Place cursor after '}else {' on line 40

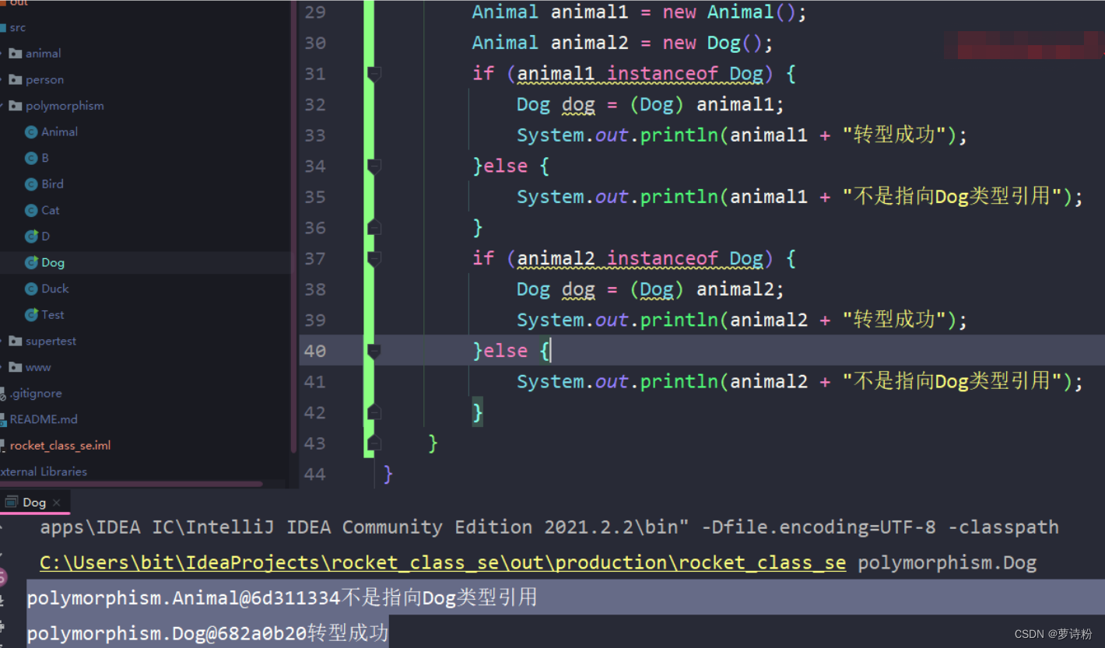point(551,351)
